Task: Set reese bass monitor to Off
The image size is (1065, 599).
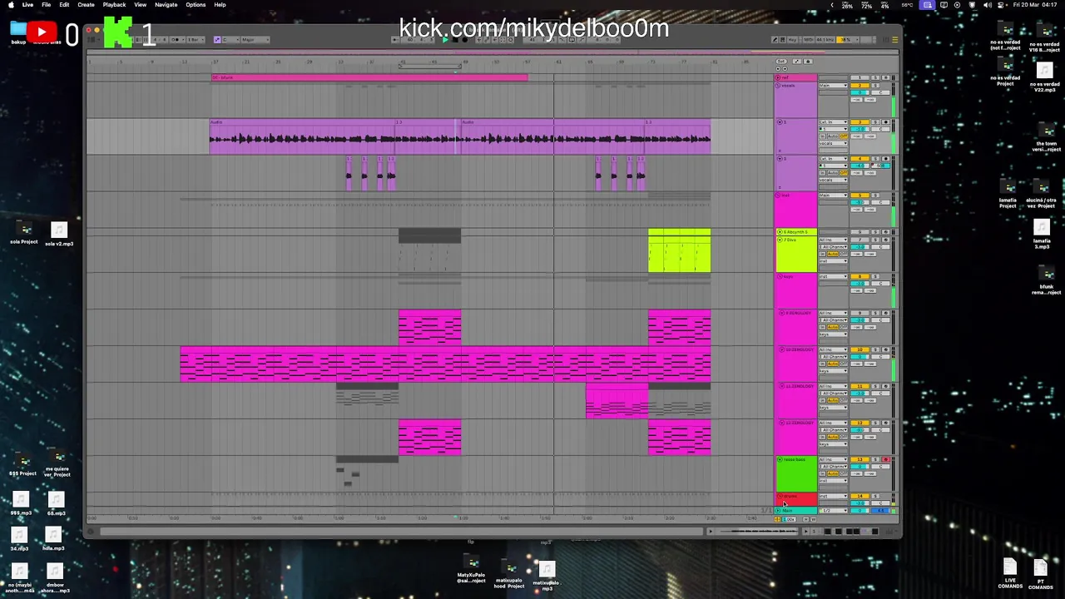Action: click(x=844, y=473)
